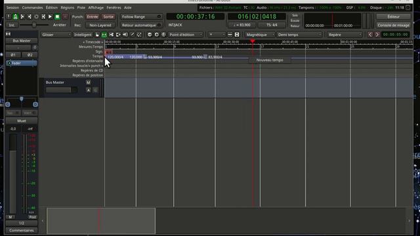Open the Affichage menu
Viewport: 420px width, 236px height.
pyautogui.click(x=96, y=8)
